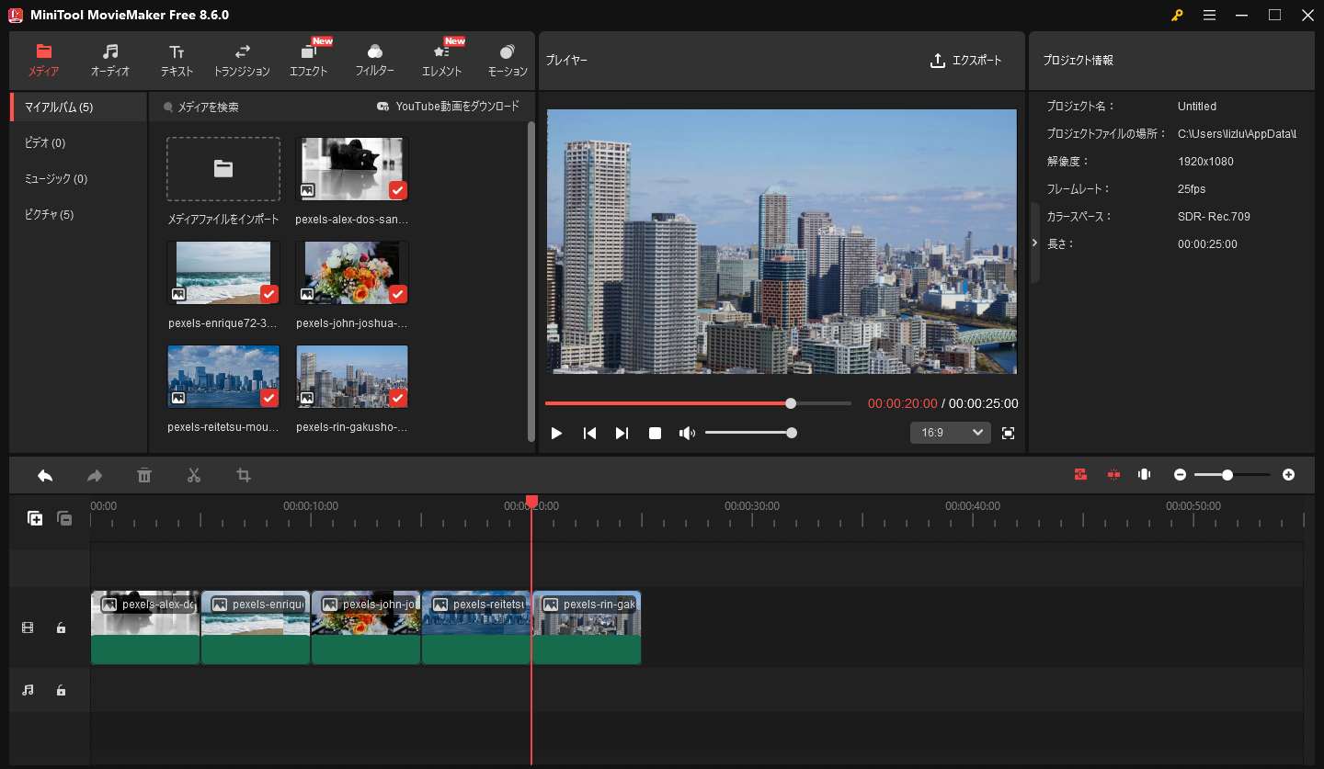Select the Crop tool in timeline toolbar
Screen dimensions: 1324x769
click(244, 475)
